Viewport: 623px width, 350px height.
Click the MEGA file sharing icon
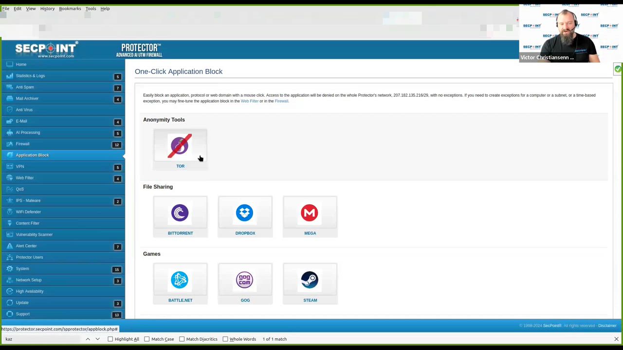(310, 213)
